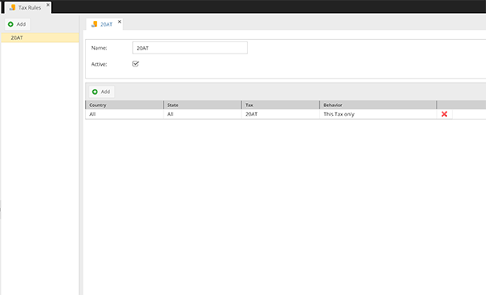Click the Tax Rules tab icon
The width and height of the screenshot is (486, 295).
12,7
